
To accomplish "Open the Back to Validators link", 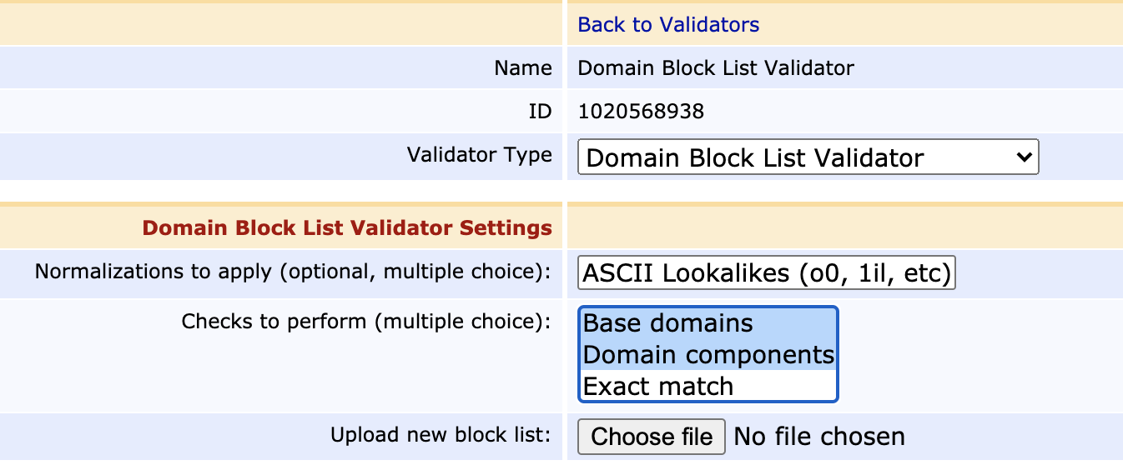I will click(668, 25).
